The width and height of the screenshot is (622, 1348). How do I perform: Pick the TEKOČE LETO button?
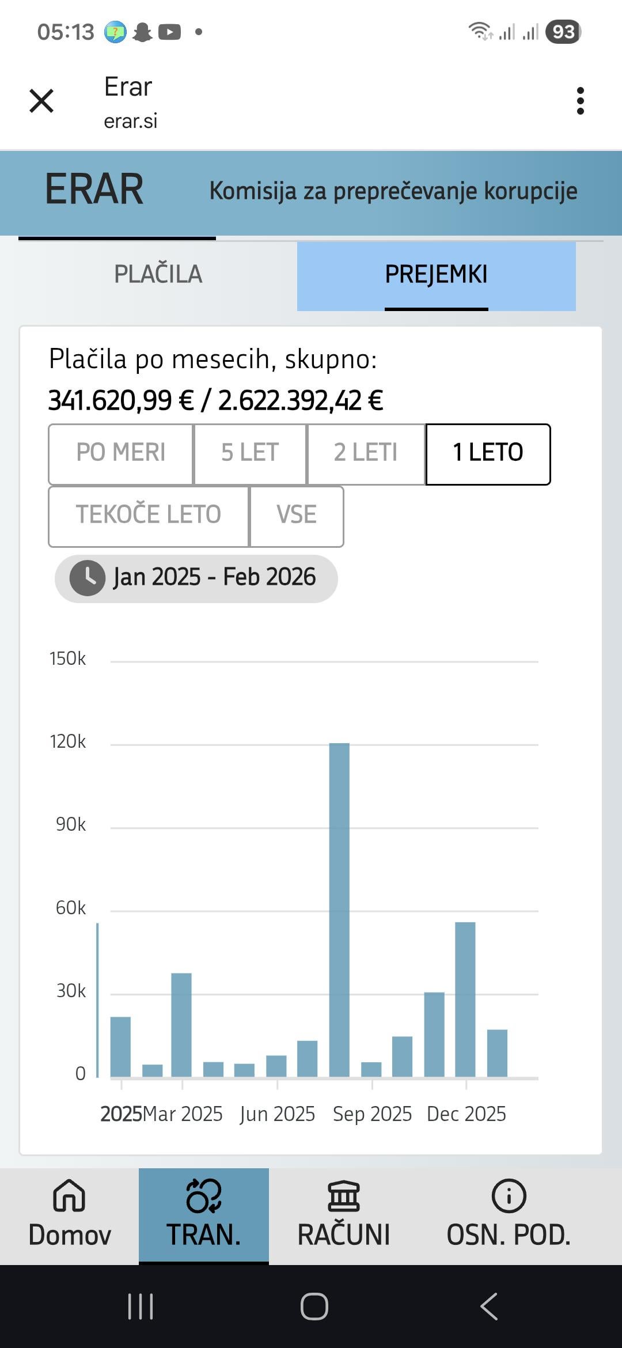149,516
